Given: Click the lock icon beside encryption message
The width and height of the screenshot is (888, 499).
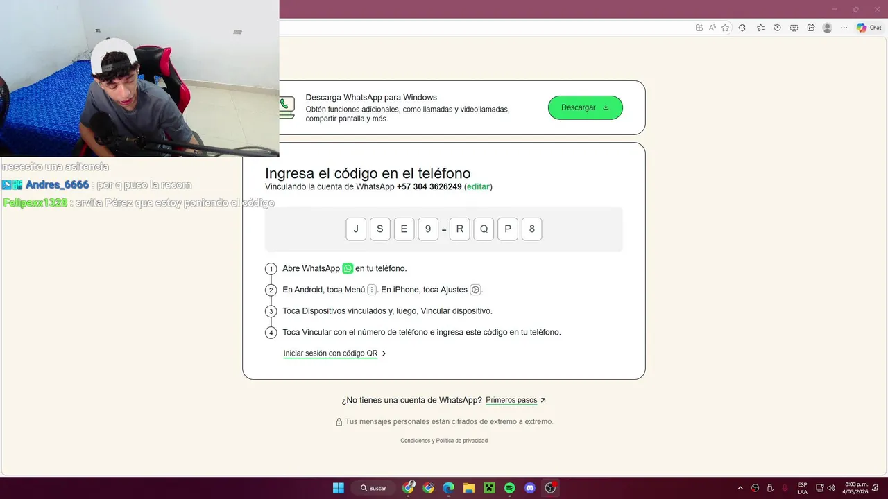Looking at the screenshot, I should coord(339,421).
